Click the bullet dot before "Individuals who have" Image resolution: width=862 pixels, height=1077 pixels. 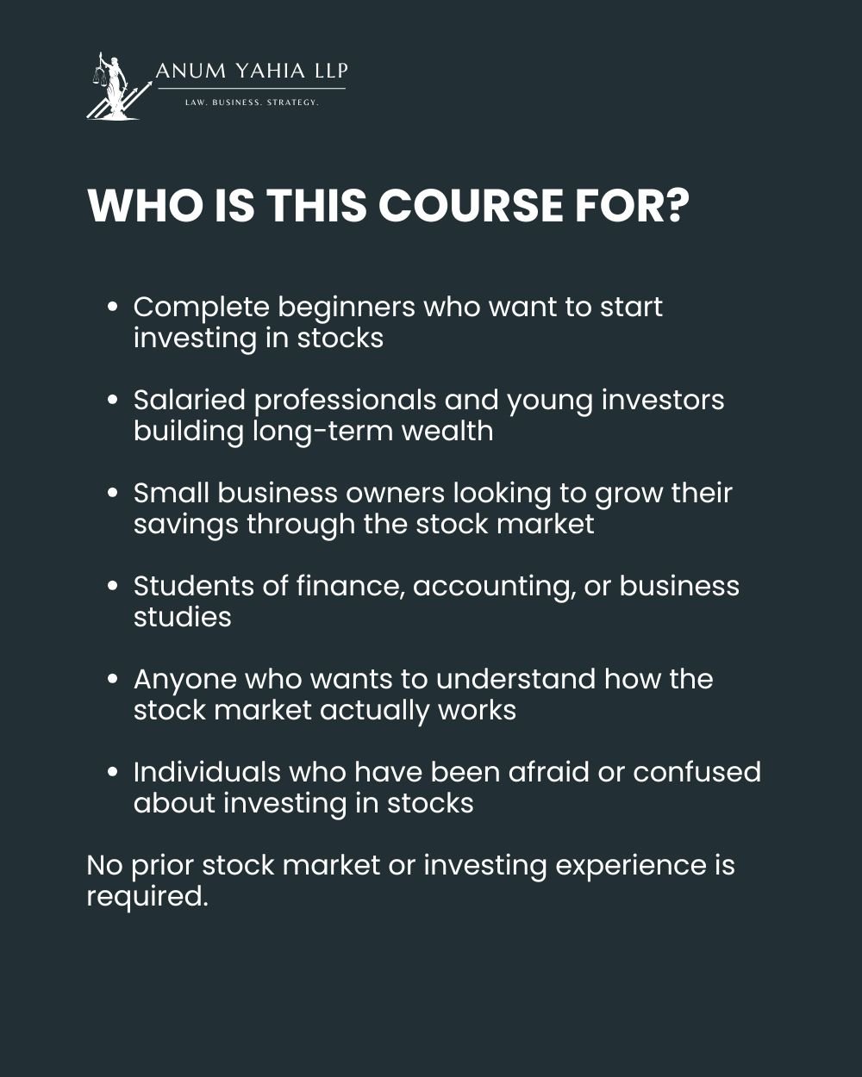coord(113,773)
